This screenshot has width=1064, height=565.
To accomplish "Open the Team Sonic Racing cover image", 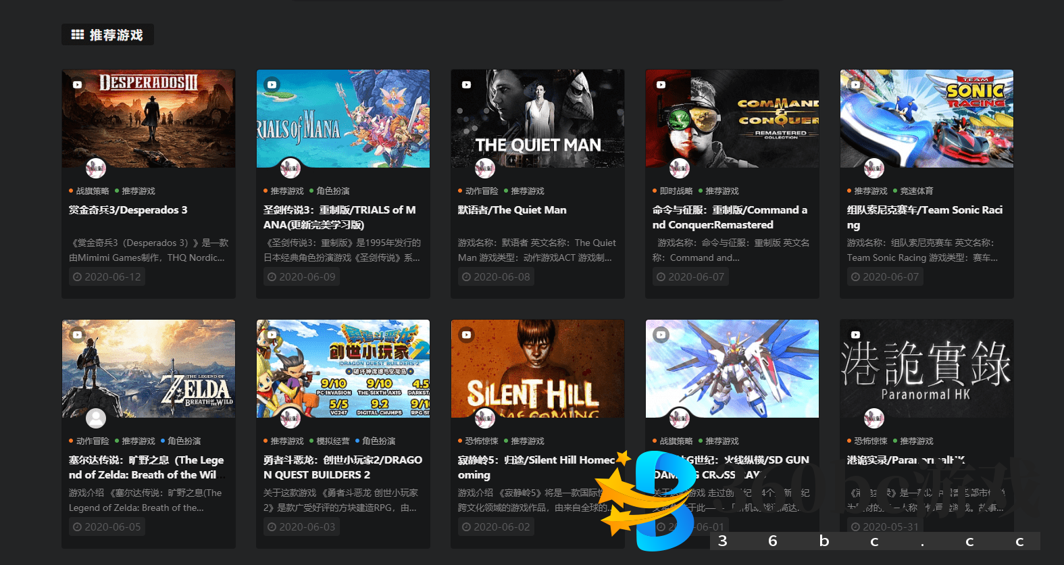I will click(x=927, y=118).
